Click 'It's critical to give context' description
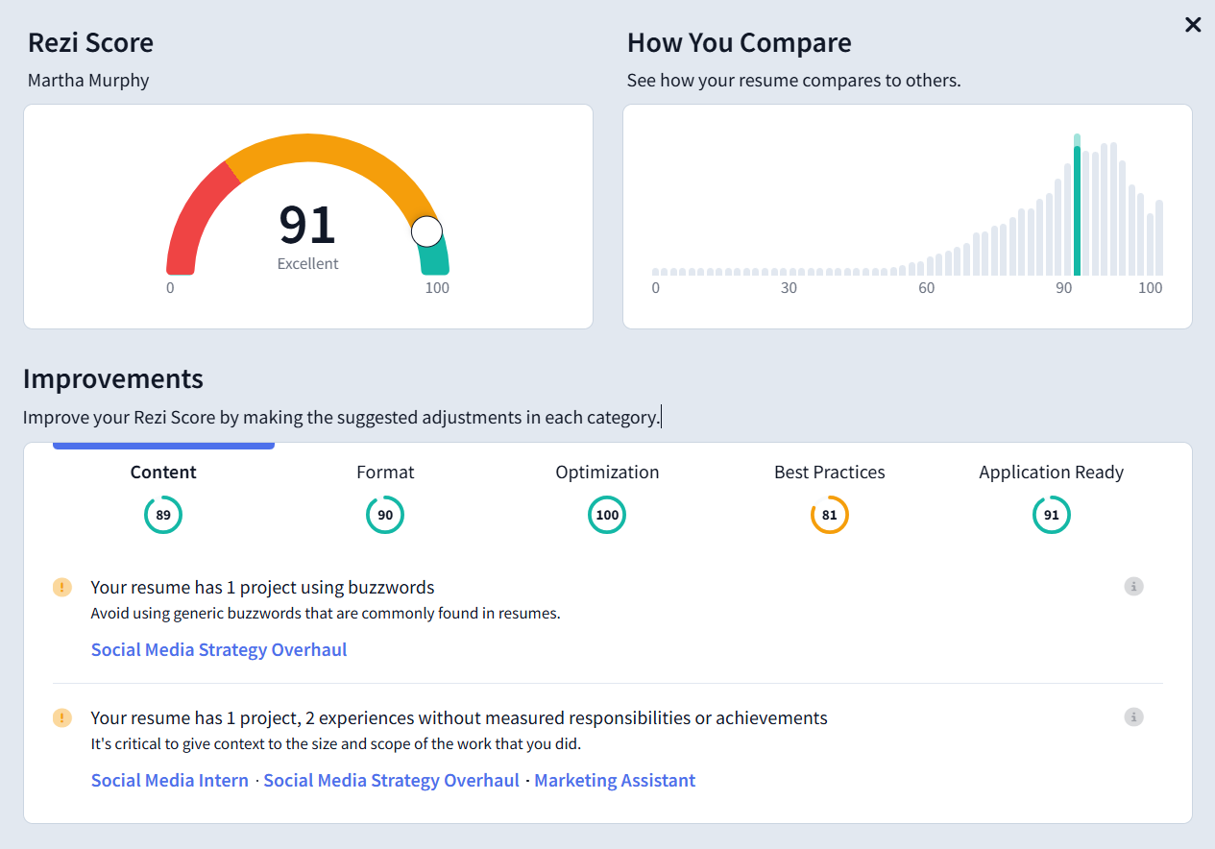Image resolution: width=1215 pixels, height=849 pixels. click(x=335, y=744)
